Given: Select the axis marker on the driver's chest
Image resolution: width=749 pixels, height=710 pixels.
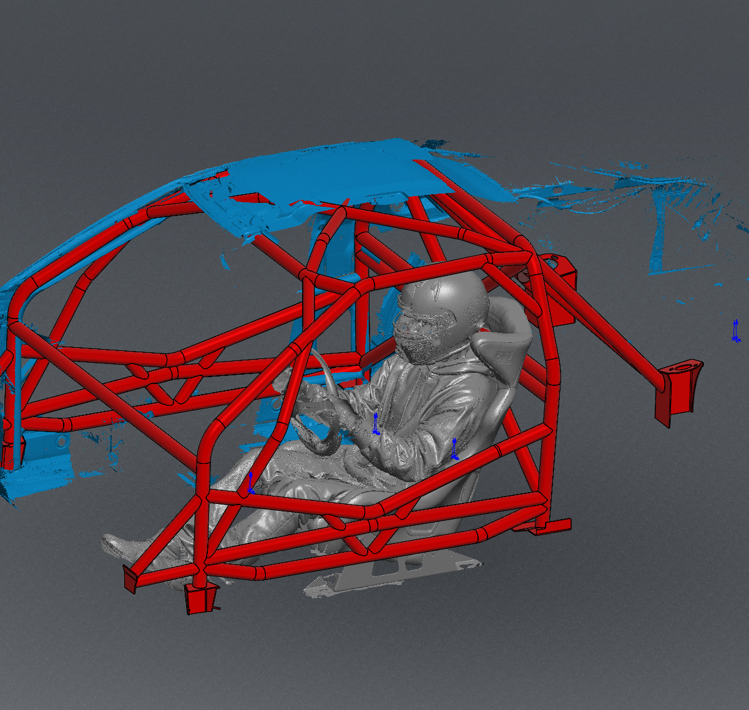Looking at the screenshot, I should [x=376, y=423].
